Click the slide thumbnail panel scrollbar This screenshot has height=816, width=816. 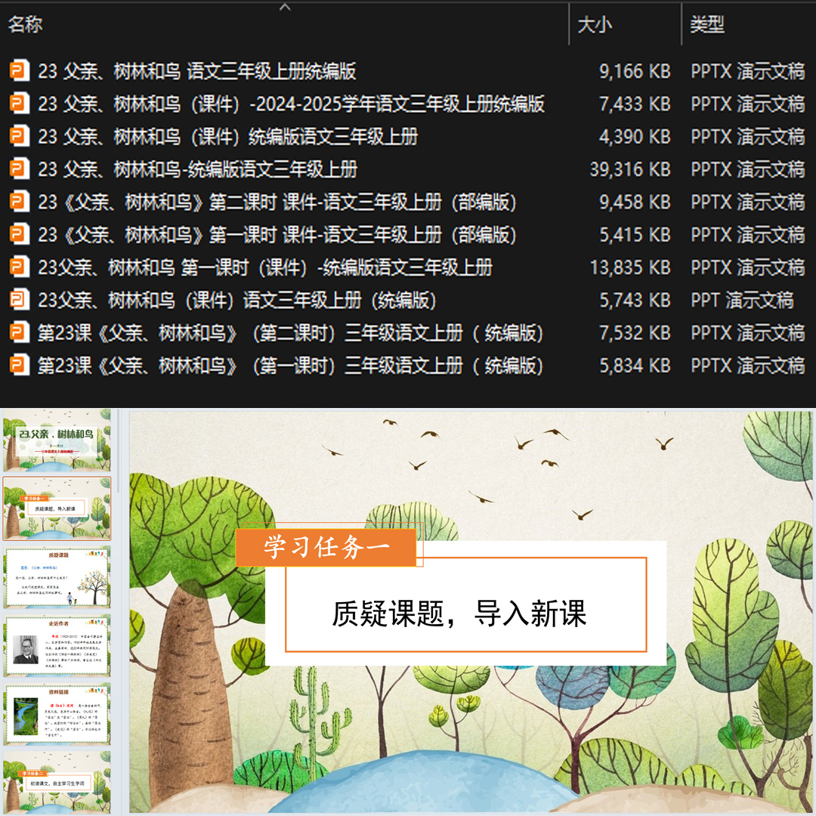coord(118,452)
